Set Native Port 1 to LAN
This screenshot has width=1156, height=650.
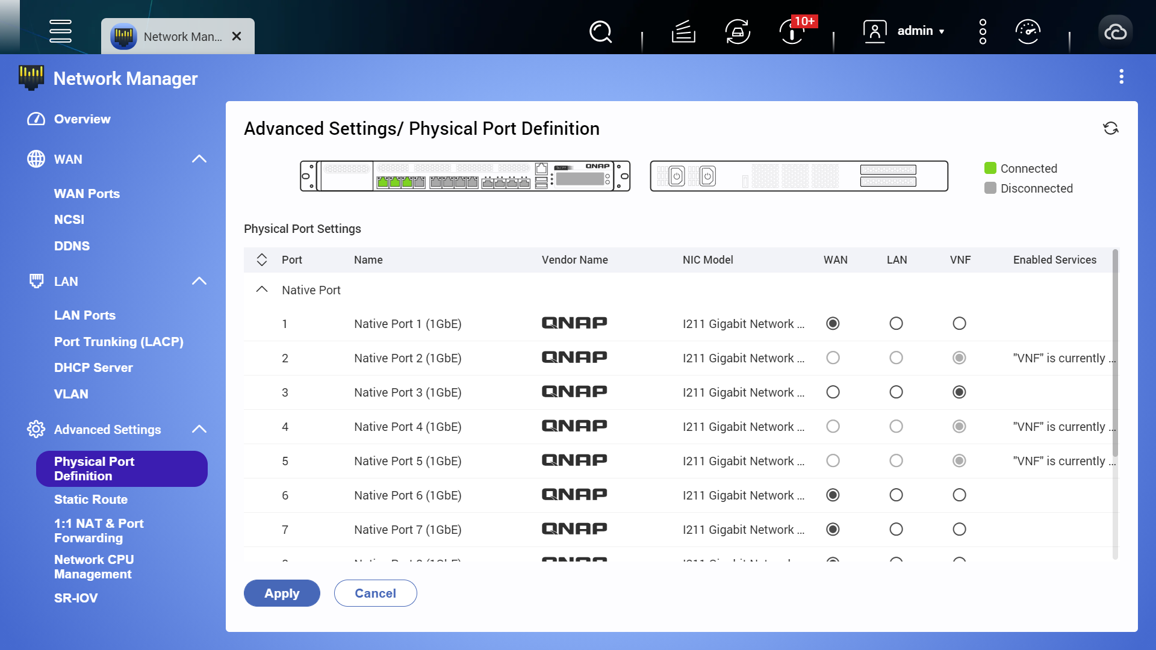click(x=896, y=324)
